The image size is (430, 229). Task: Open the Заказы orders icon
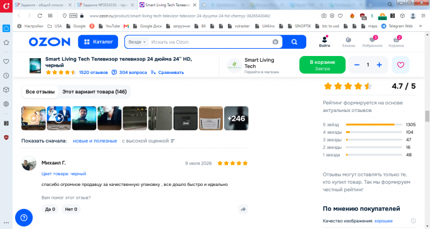click(348, 41)
